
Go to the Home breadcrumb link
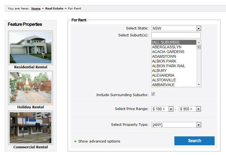tap(36, 8)
